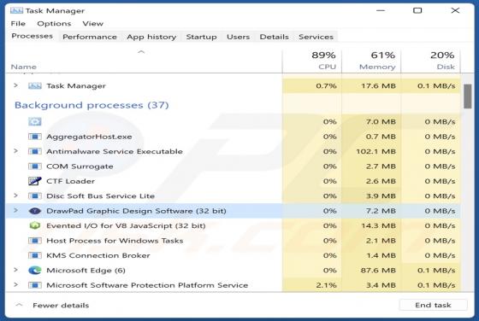Click the COM Surrogate process icon

[x=35, y=166]
